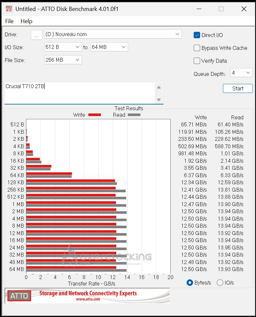Click the read value 13.95 GB/s
This screenshot has height=317, width=256.
click(x=231, y=248)
